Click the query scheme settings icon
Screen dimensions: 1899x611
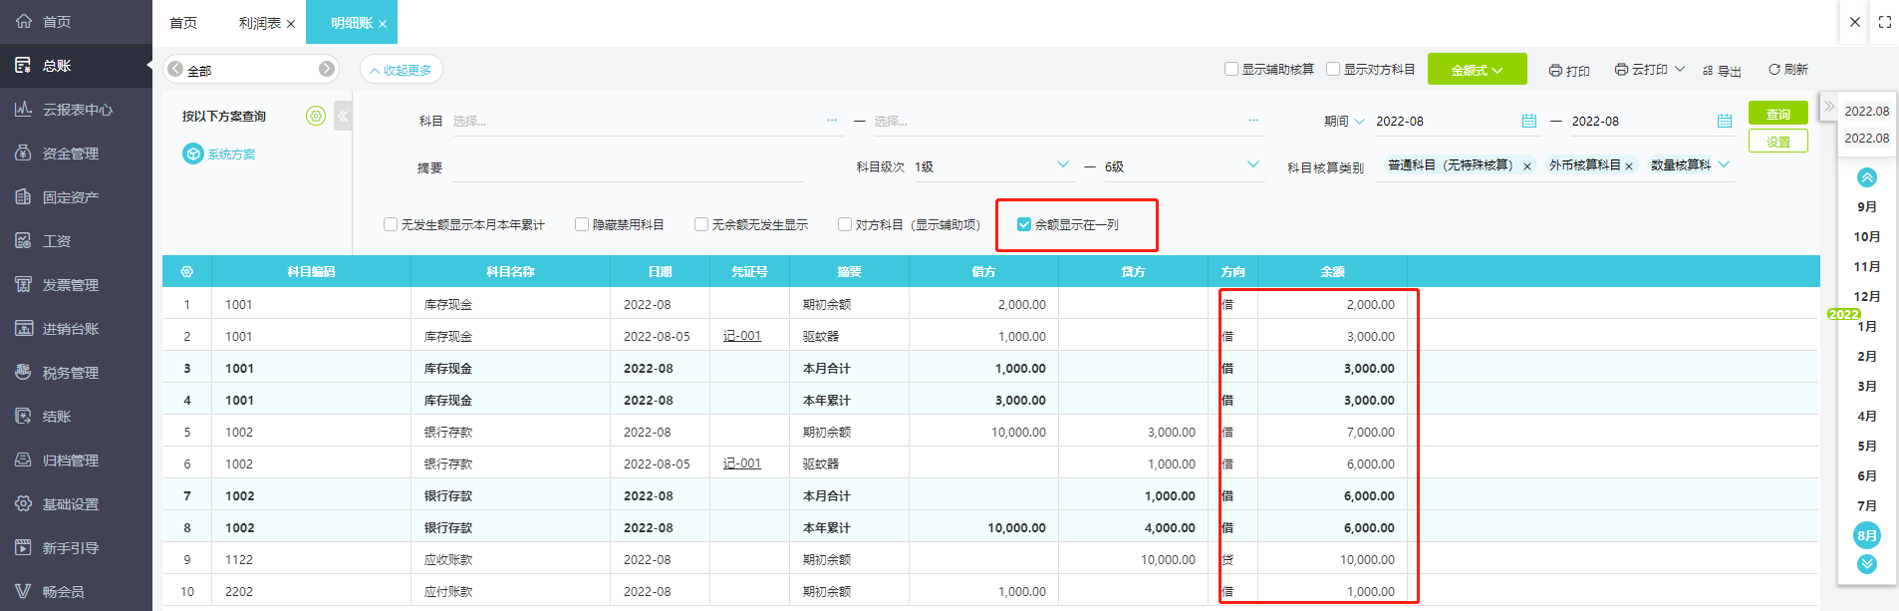[316, 117]
